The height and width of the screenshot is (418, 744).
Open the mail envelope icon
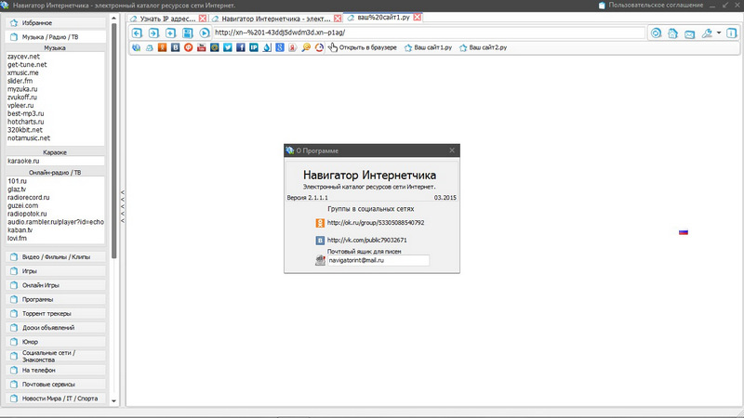pyautogui.click(x=689, y=33)
